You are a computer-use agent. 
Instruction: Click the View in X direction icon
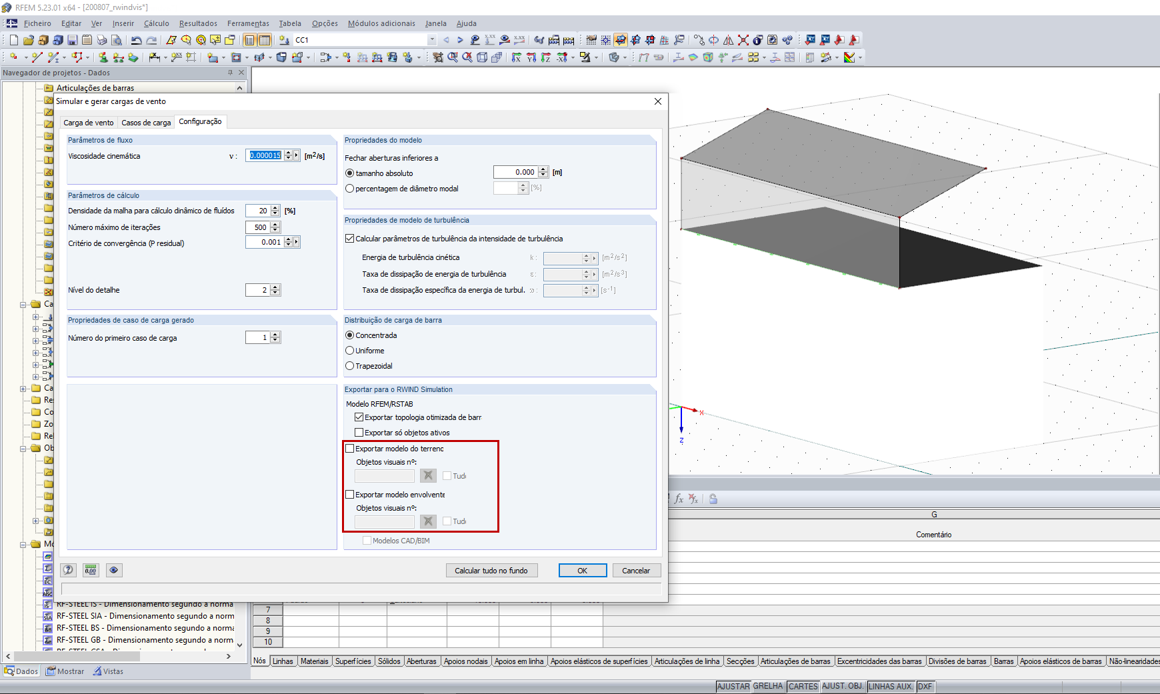coord(517,57)
